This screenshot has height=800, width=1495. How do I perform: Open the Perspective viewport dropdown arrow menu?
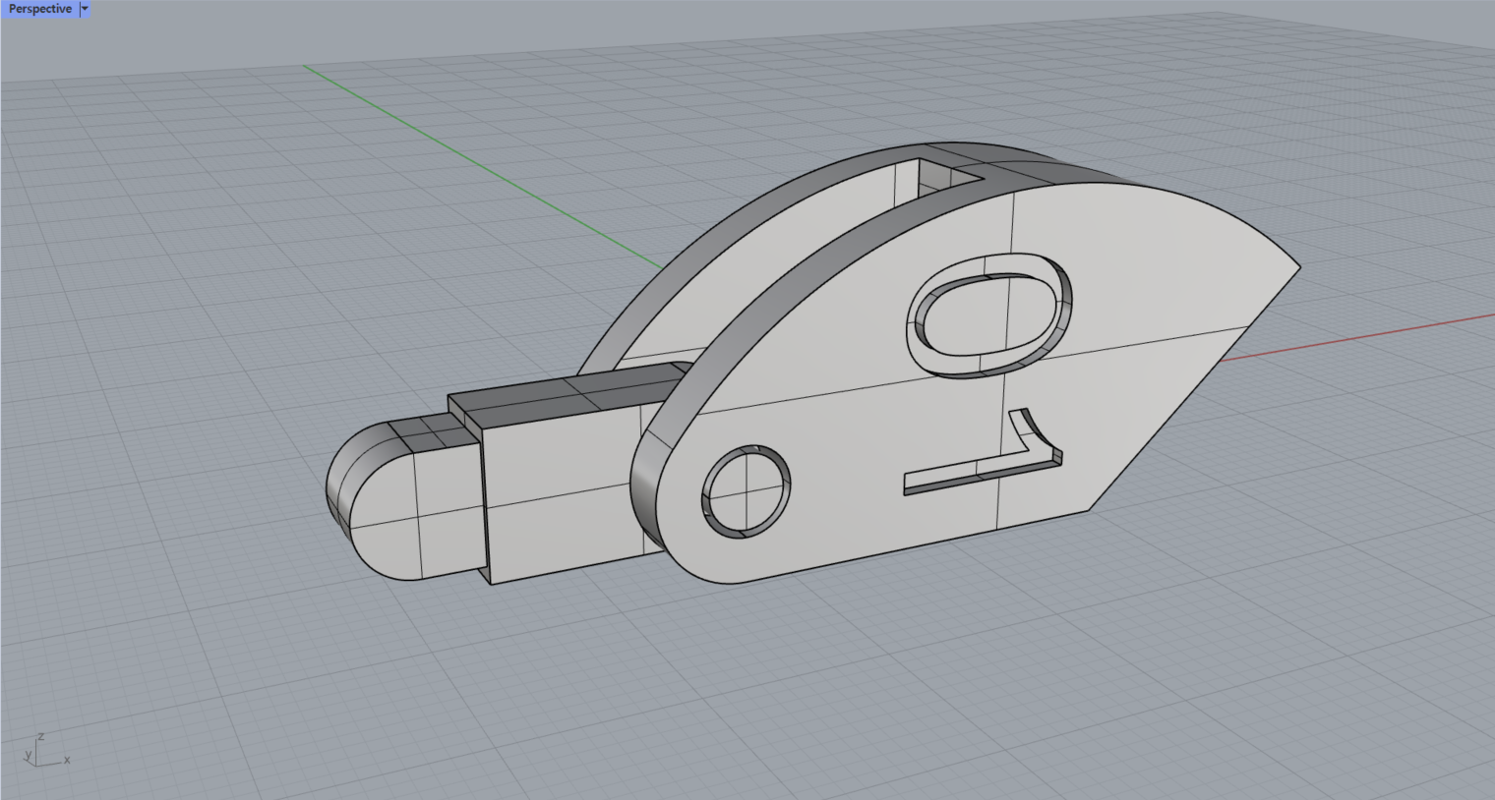coord(85,9)
